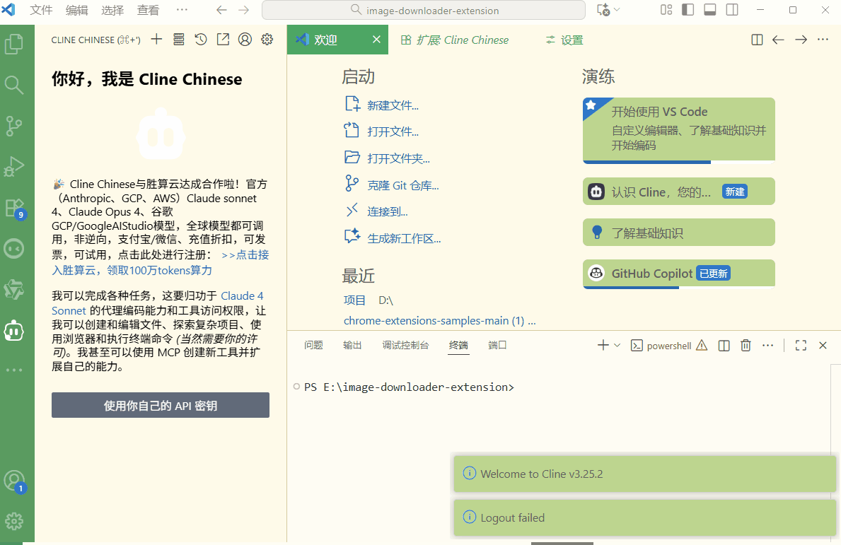Click the powershell warning triangle icon
The width and height of the screenshot is (841, 545).
pos(702,346)
